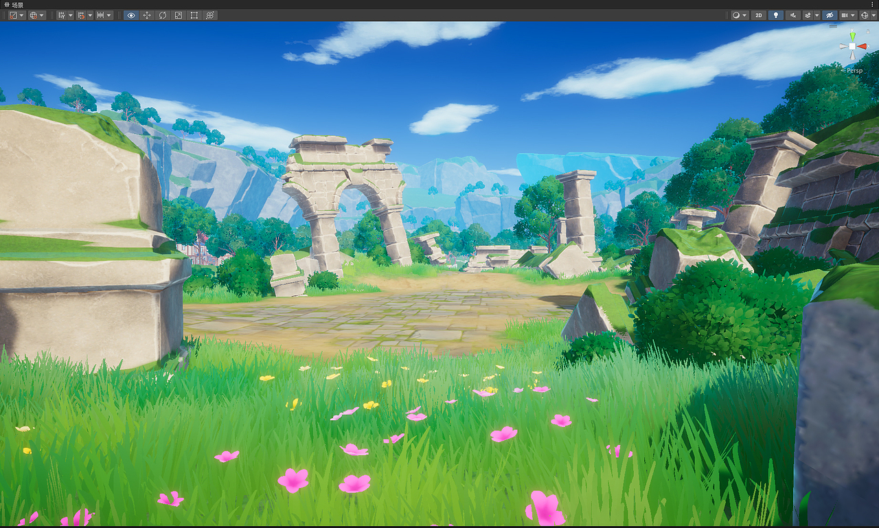This screenshot has width=879, height=528.
Task: Click the green Y axis cone on orientation gizmo
Action: [852, 36]
